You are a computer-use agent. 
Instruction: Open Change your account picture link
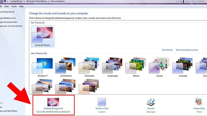[x=11, y=26]
